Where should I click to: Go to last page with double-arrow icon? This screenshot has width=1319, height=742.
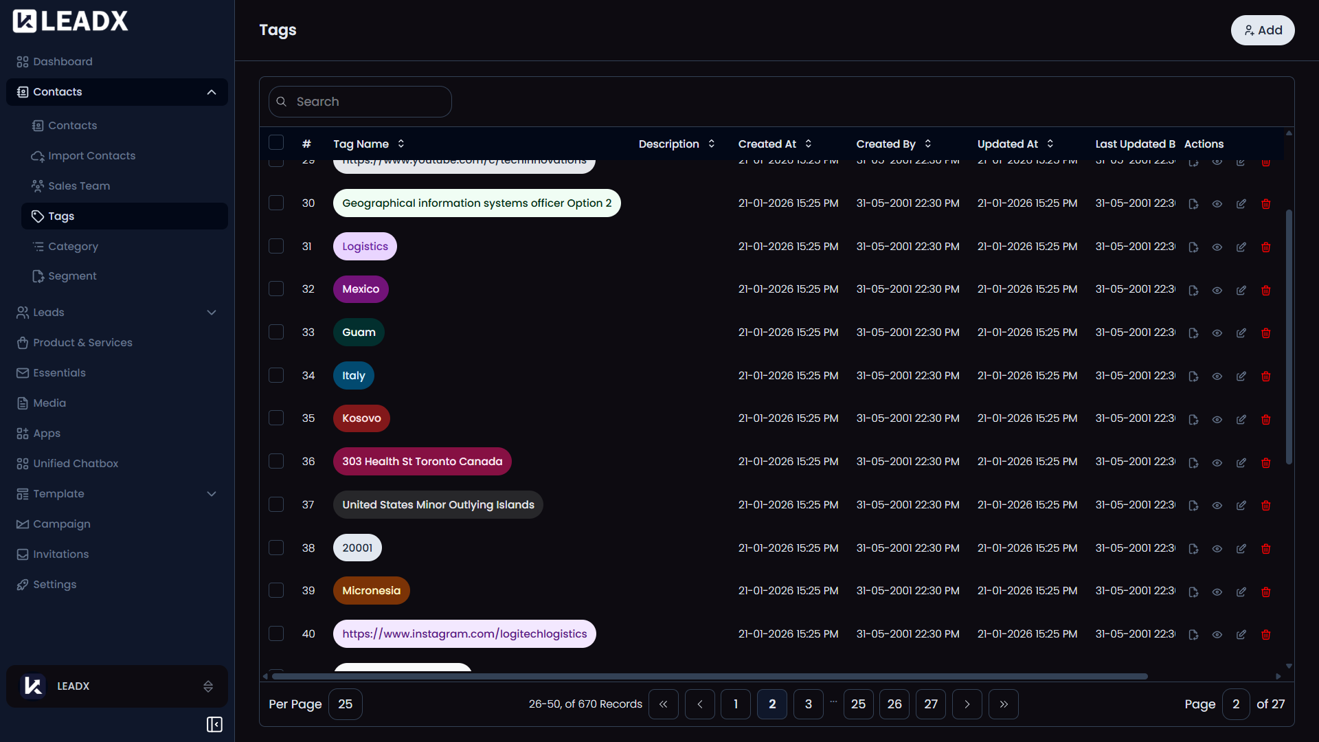[x=1003, y=704]
